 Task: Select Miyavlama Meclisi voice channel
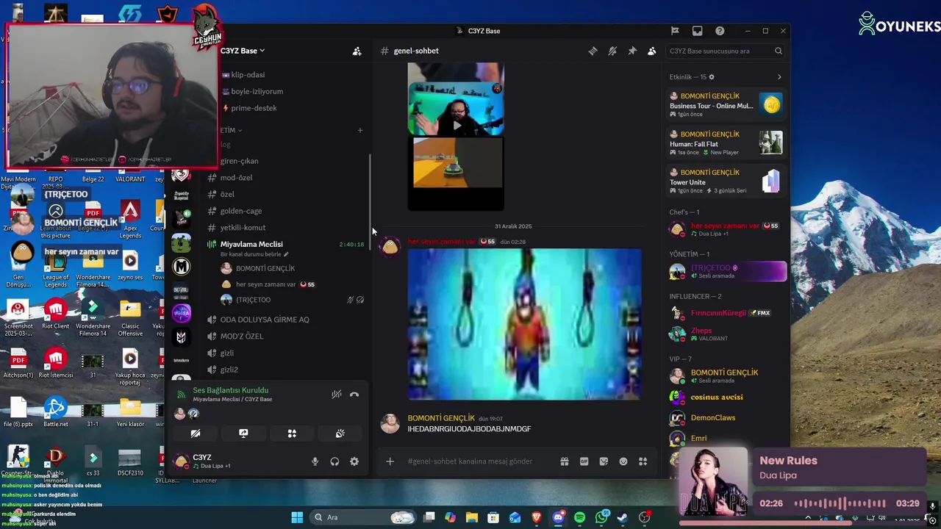click(251, 244)
